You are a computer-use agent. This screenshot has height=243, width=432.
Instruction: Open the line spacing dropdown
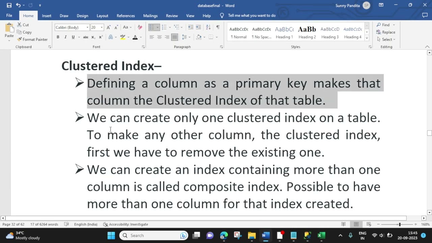coord(186,37)
